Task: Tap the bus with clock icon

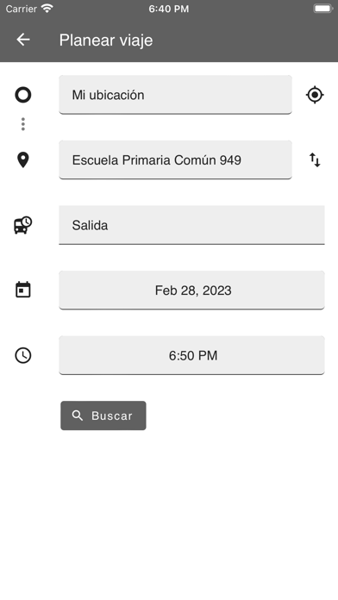Action: coord(23,225)
